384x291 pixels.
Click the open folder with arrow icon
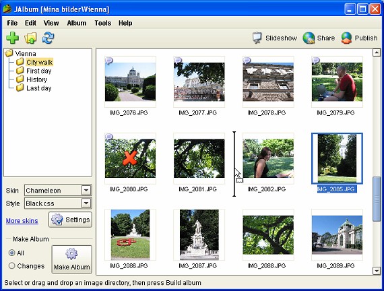30,38
